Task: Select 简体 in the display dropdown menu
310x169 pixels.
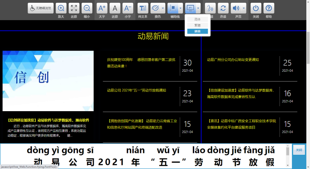Action: (197, 19)
